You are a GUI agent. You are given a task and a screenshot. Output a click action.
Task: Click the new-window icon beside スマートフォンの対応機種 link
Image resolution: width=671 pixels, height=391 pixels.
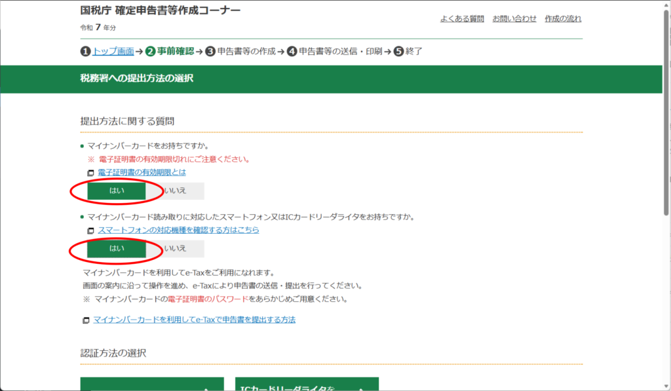[x=91, y=231]
